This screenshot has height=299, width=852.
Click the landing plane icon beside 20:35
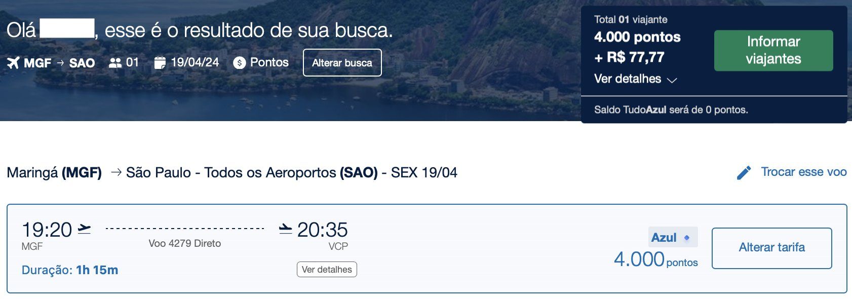[x=286, y=229]
